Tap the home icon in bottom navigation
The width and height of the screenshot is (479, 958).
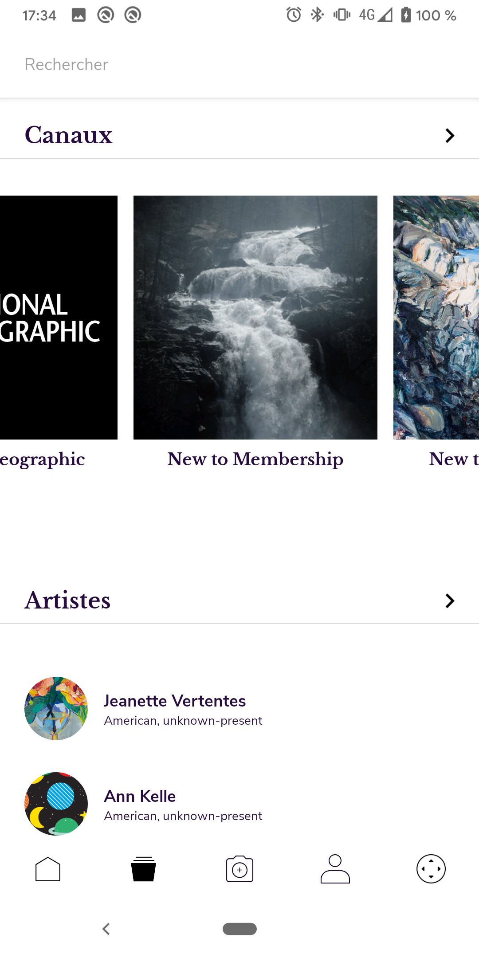tap(48, 869)
